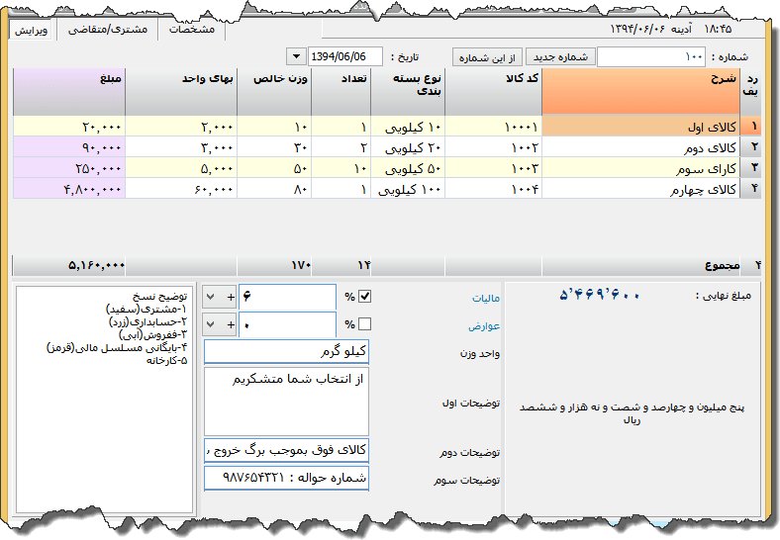
Task: Click into the توضیحات اول text box
Action: pos(286,402)
